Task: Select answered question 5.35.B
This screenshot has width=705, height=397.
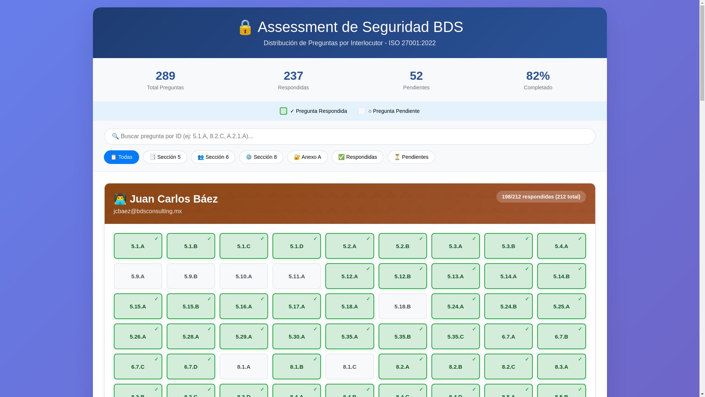Action: (403, 336)
